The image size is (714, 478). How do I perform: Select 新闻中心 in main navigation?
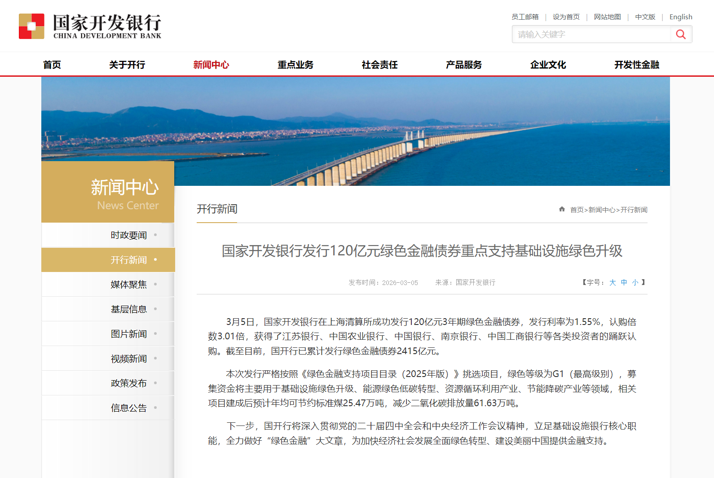[x=211, y=65]
